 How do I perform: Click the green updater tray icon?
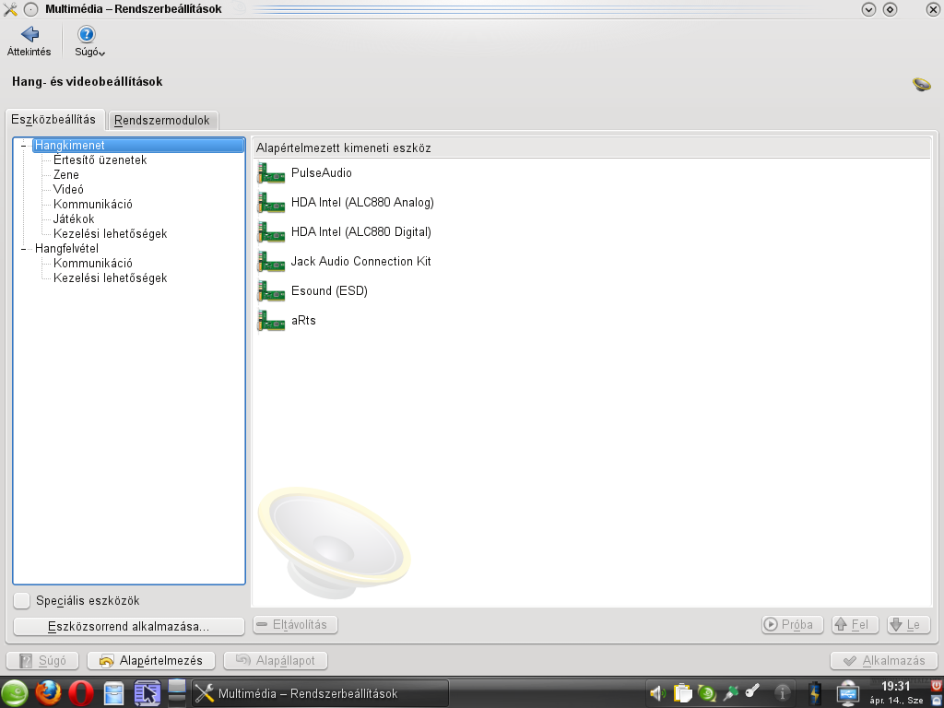coord(707,693)
